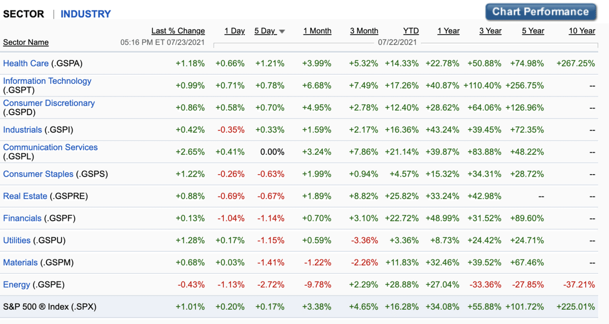Click the Energy sector link
The height and width of the screenshot is (324, 609).
[15, 284]
